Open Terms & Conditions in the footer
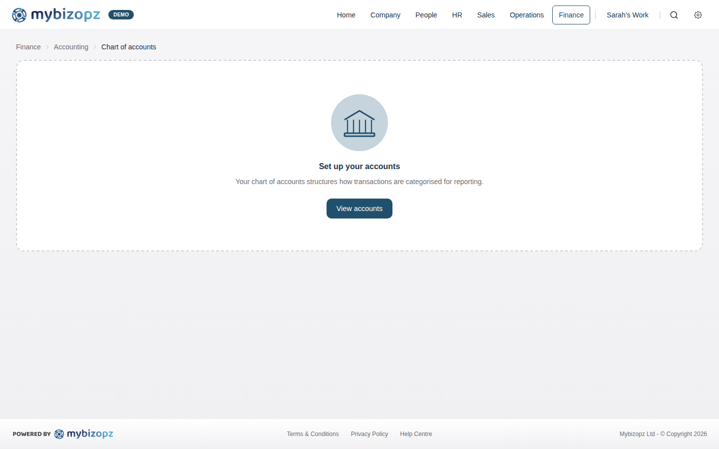Viewport: 719px width, 449px height. click(313, 434)
